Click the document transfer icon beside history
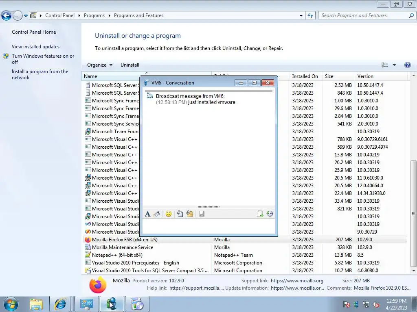This screenshot has width=417, height=312. click(x=260, y=214)
